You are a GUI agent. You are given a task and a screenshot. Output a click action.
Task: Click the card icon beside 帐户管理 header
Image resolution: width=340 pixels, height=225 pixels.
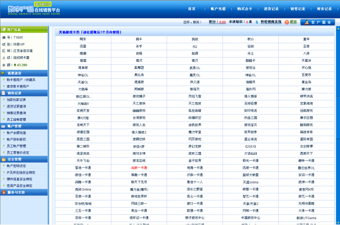pyautogui.click(x=3, y=126)
